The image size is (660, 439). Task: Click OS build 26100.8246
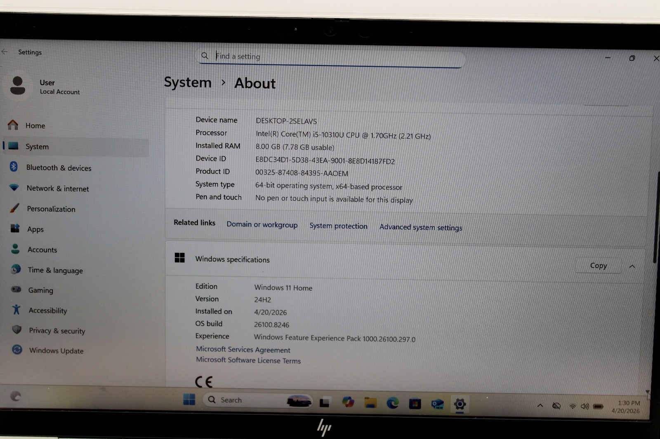(x=271, y=325)
